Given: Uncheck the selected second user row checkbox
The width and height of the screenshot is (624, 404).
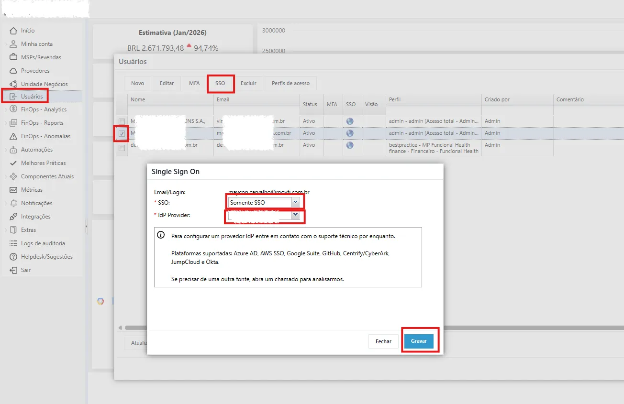Looking at the screenshot, I should (122, 133).
